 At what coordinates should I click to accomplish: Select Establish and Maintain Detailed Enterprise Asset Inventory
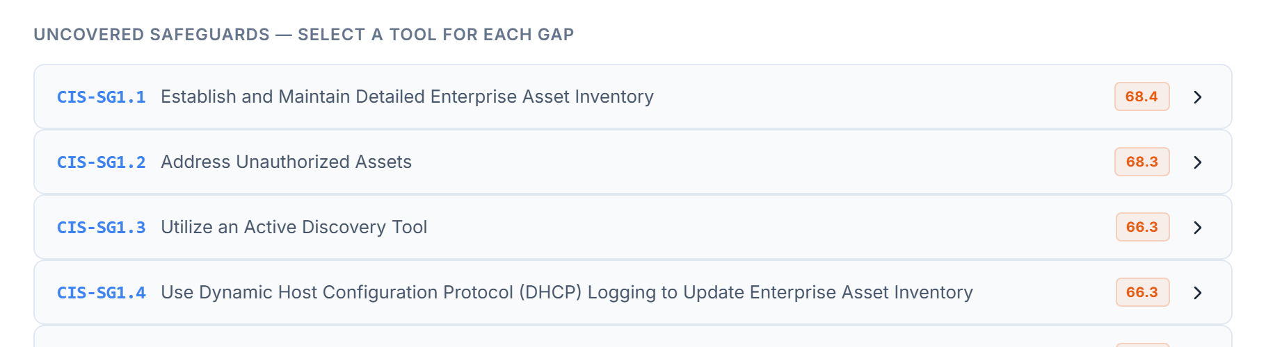coord(407,96)
